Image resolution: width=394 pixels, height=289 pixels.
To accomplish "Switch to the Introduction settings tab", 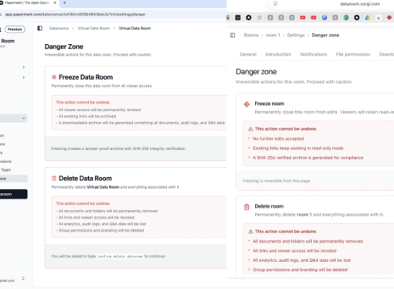I will [x=278, y=54].
